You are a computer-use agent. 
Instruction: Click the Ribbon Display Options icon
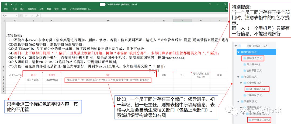(x=210, y=4)
